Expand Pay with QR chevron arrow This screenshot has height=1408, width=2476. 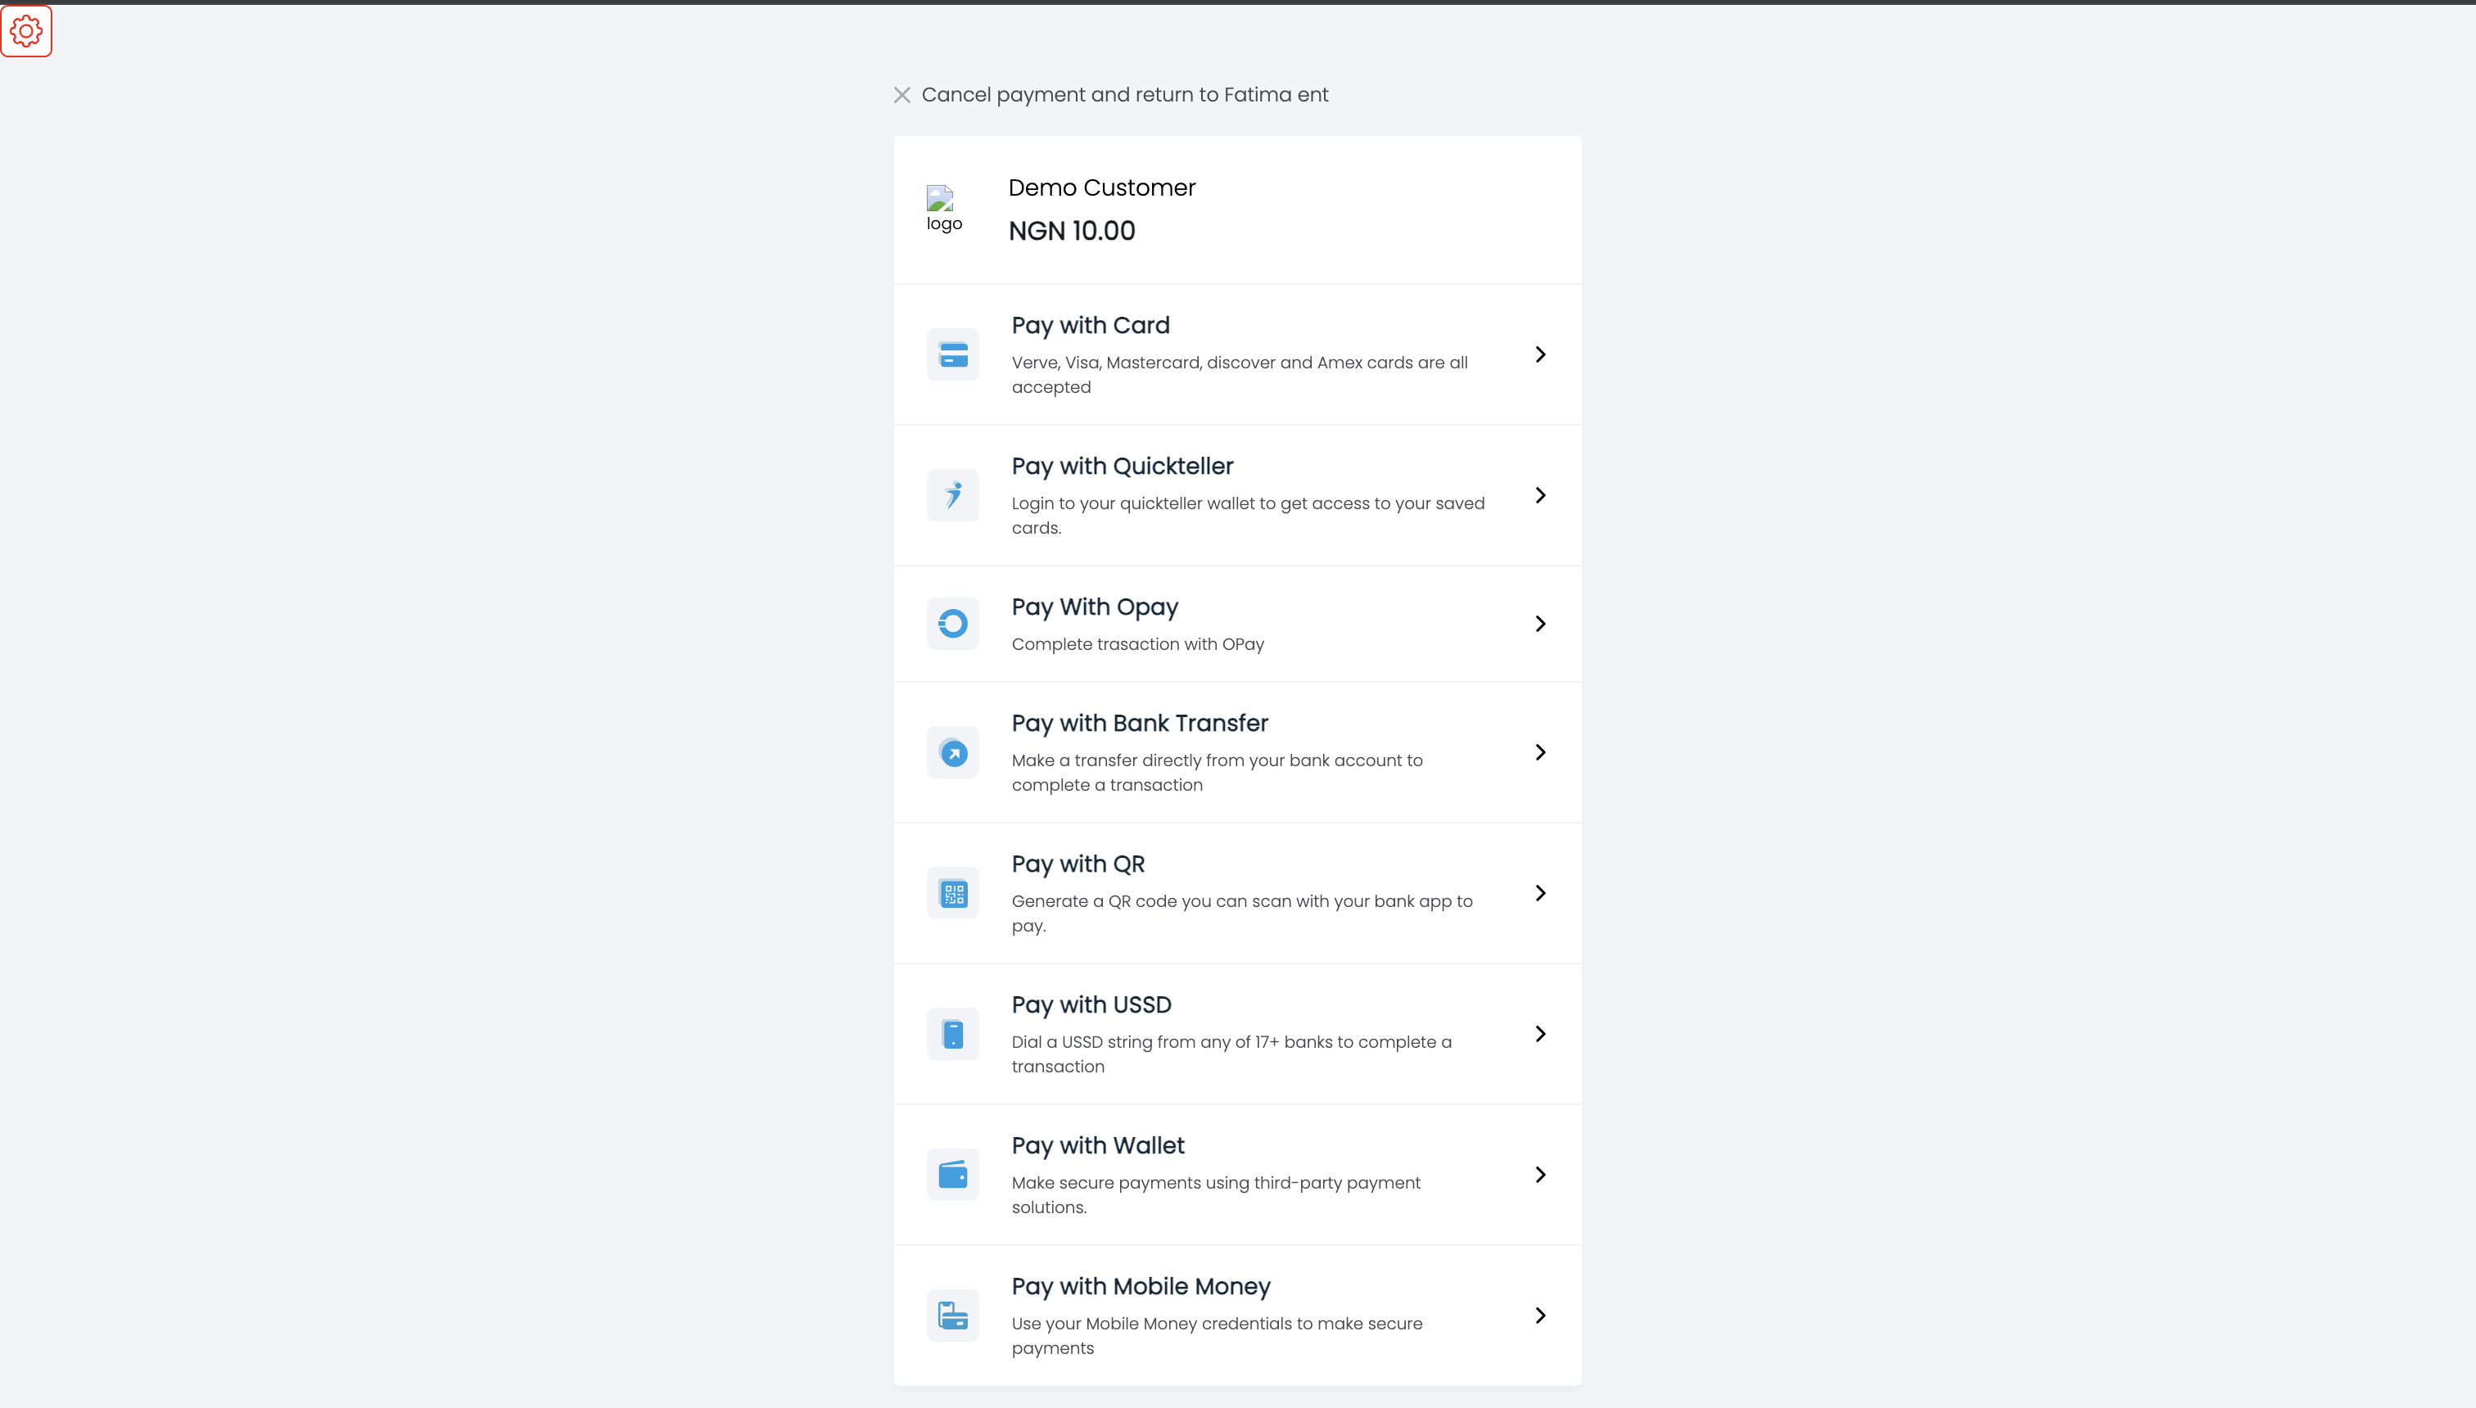point(1540,894)
